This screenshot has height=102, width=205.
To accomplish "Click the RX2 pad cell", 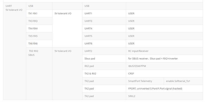I will point(104,66).
